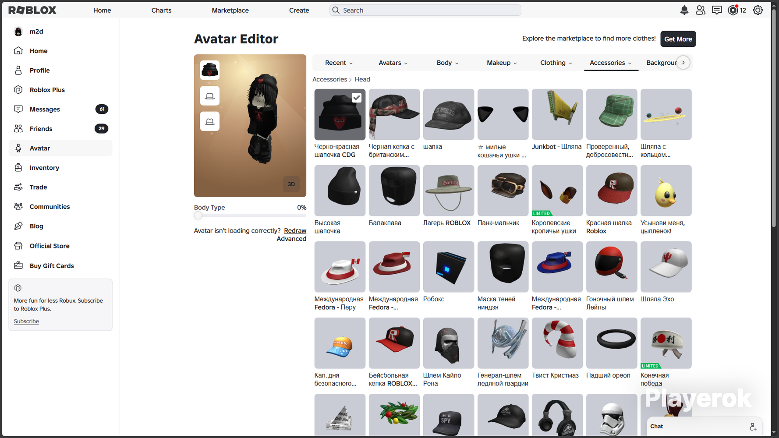Toggle the 3D avatar view button
779x438 pixels.
tap(291, 184)
